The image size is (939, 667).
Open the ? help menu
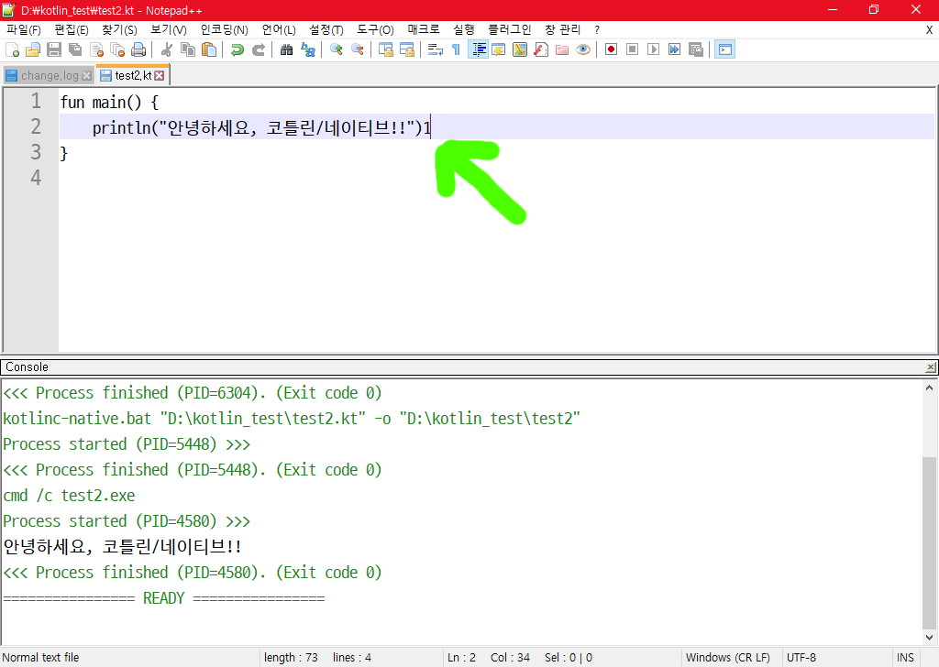(x=596, y=29)
